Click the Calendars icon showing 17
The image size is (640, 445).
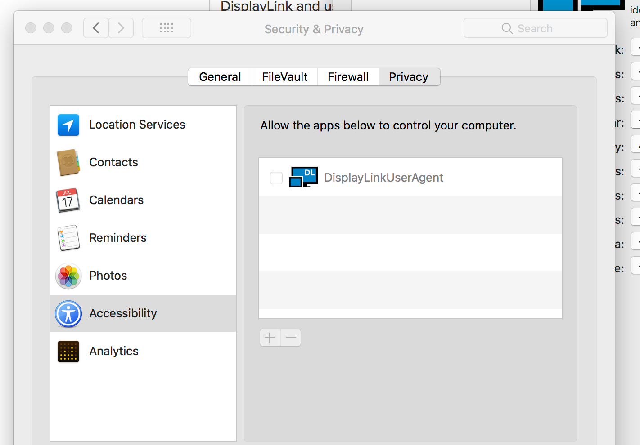coord(68,200)
